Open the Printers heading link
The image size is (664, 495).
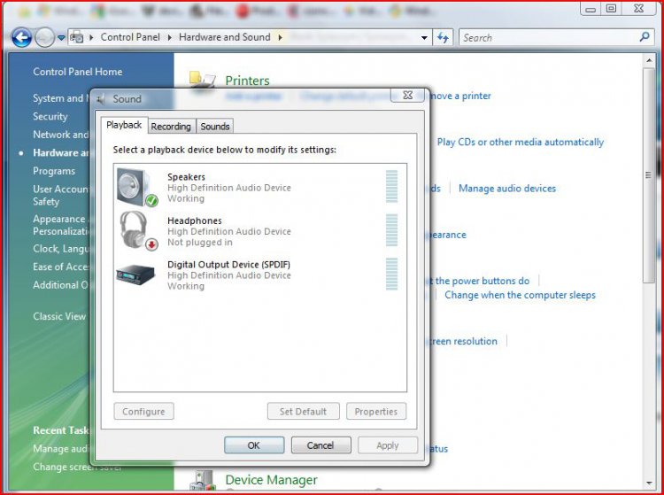pos(247,81)
